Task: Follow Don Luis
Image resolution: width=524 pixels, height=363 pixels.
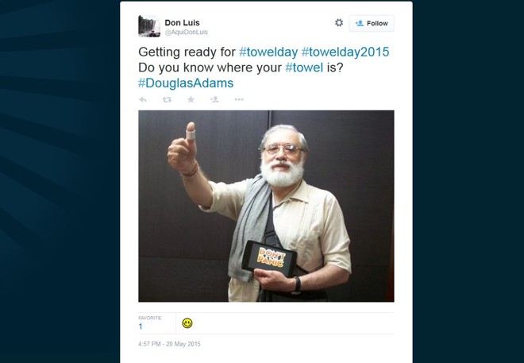Action: point(372,23)
